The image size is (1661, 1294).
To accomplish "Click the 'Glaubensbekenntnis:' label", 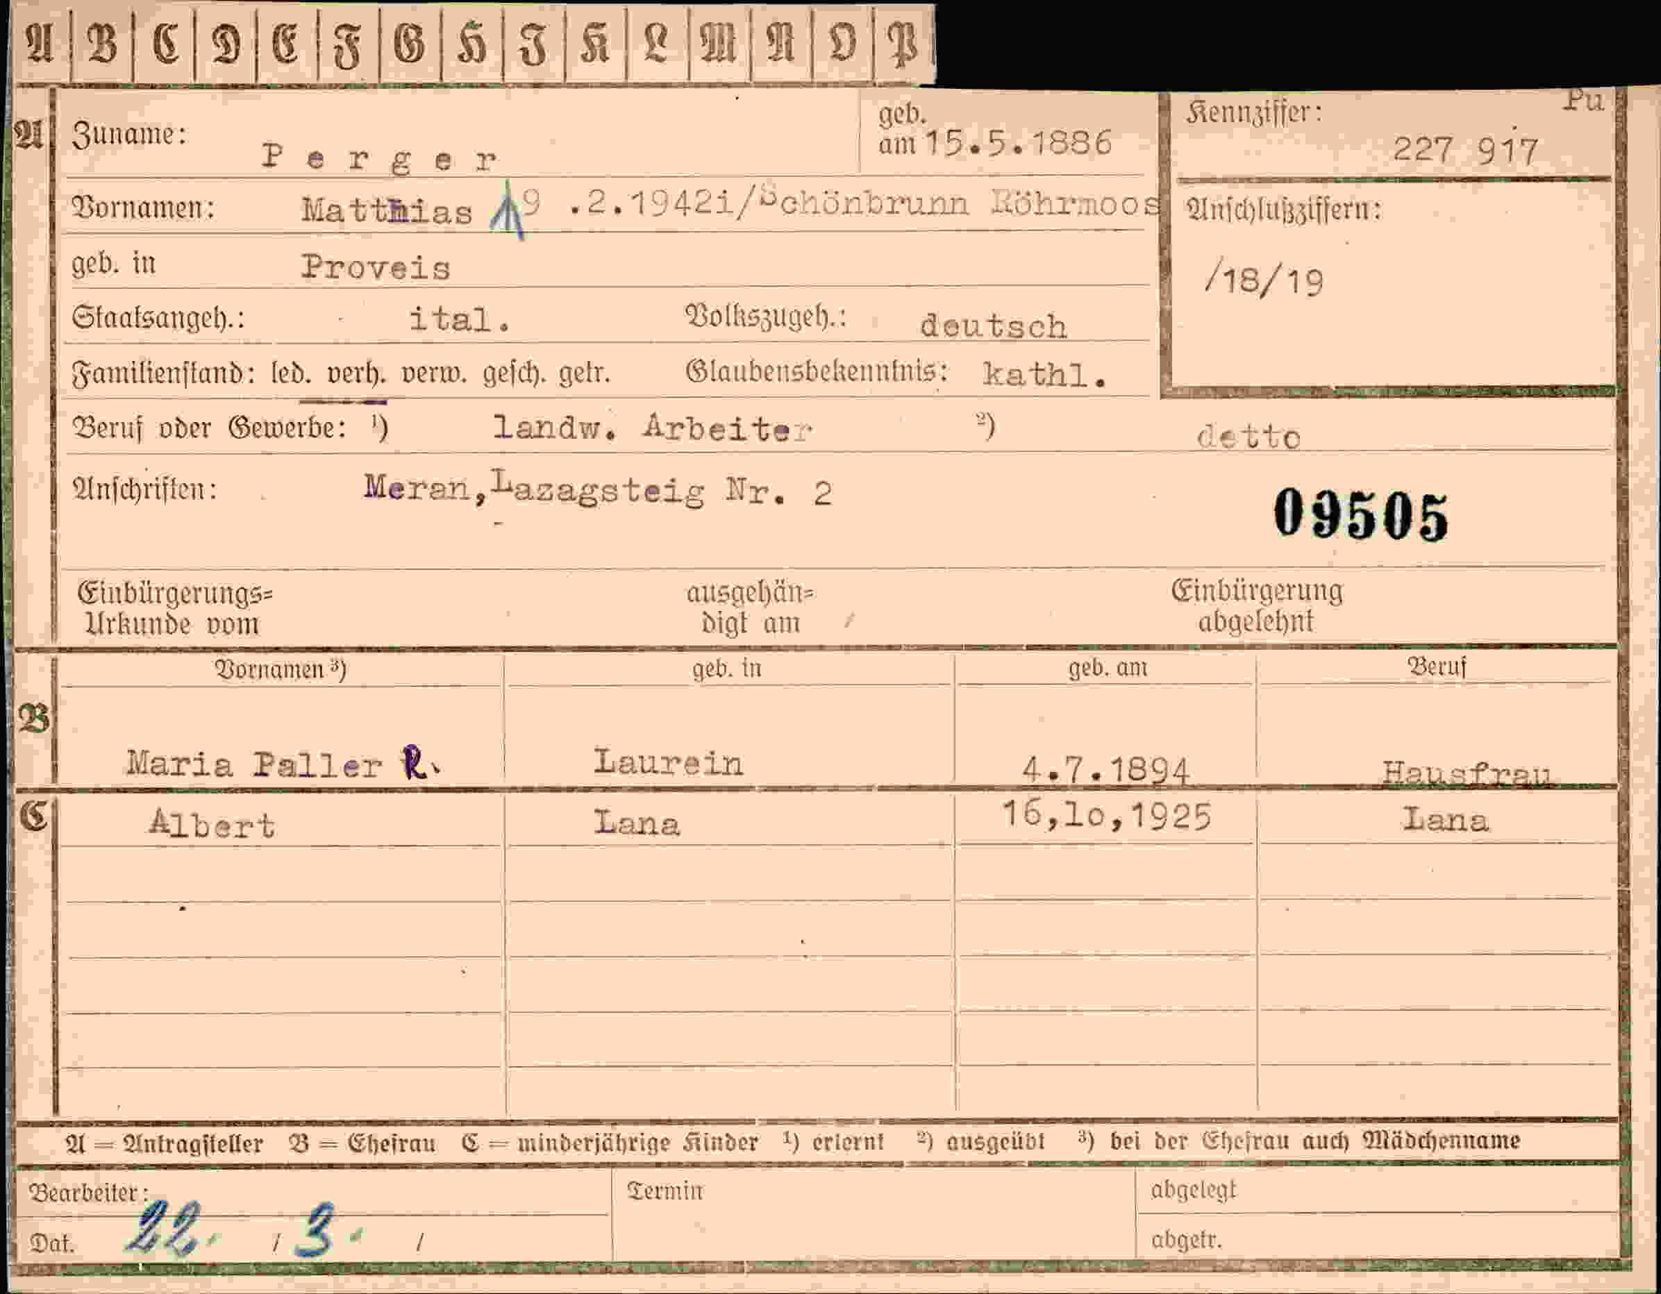I will 817,371.
